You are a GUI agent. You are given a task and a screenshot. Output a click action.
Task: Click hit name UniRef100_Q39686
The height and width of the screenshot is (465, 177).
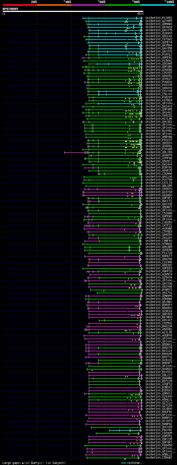click(159, 70)
